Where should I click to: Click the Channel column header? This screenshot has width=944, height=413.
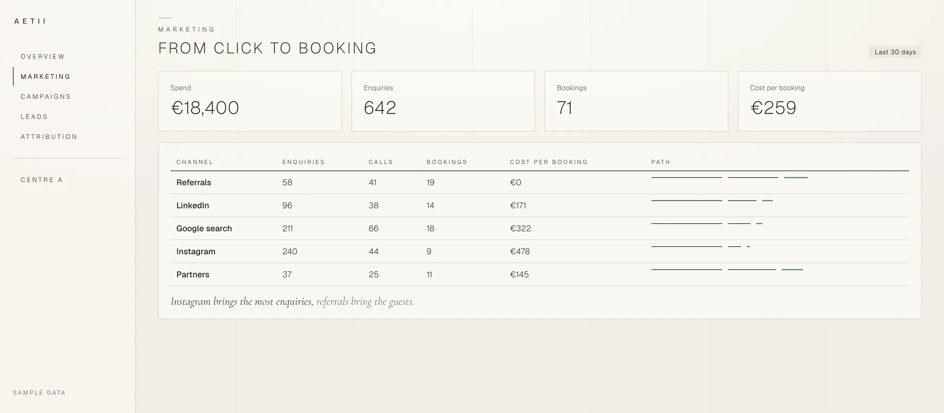(195, 162)
